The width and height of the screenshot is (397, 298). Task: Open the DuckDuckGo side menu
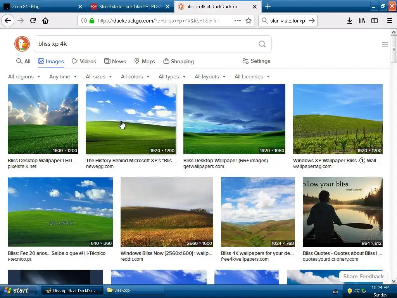click(385, 44)
